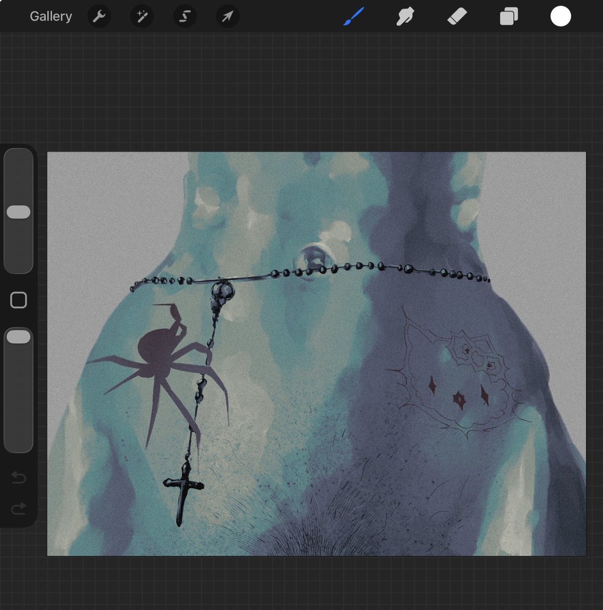Screen dimensions: 603x610
Task: Activate the Transform arrow tool
Action: click(x=228, y=16)
